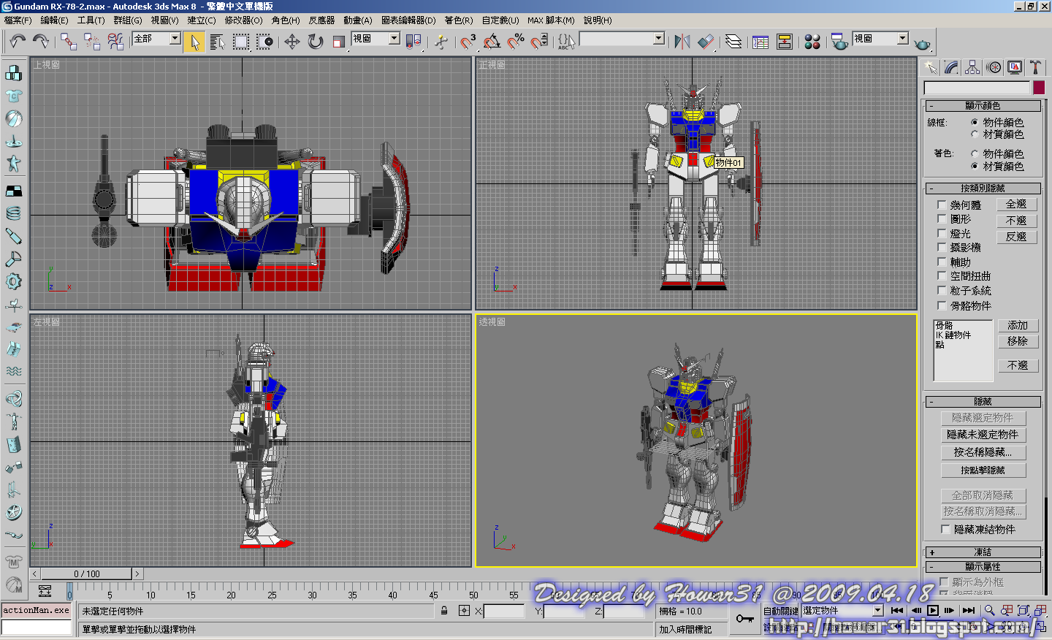The image size is (1052, 640).
Task: Check the 攝影機 (Cameras) category checkbox
Action: point(942,248)
